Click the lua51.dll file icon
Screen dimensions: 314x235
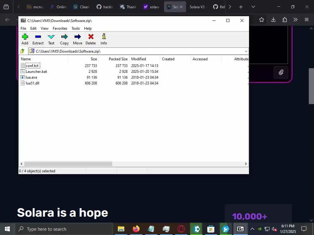coord(23,83)
